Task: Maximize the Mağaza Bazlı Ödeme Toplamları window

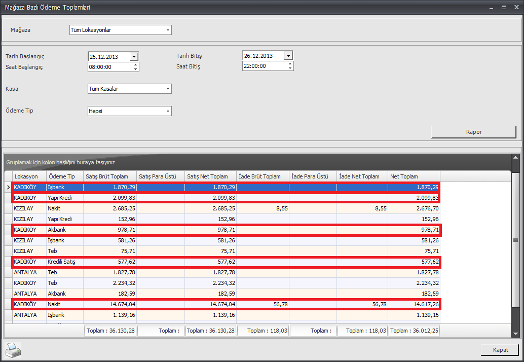Action: [504, 8]
